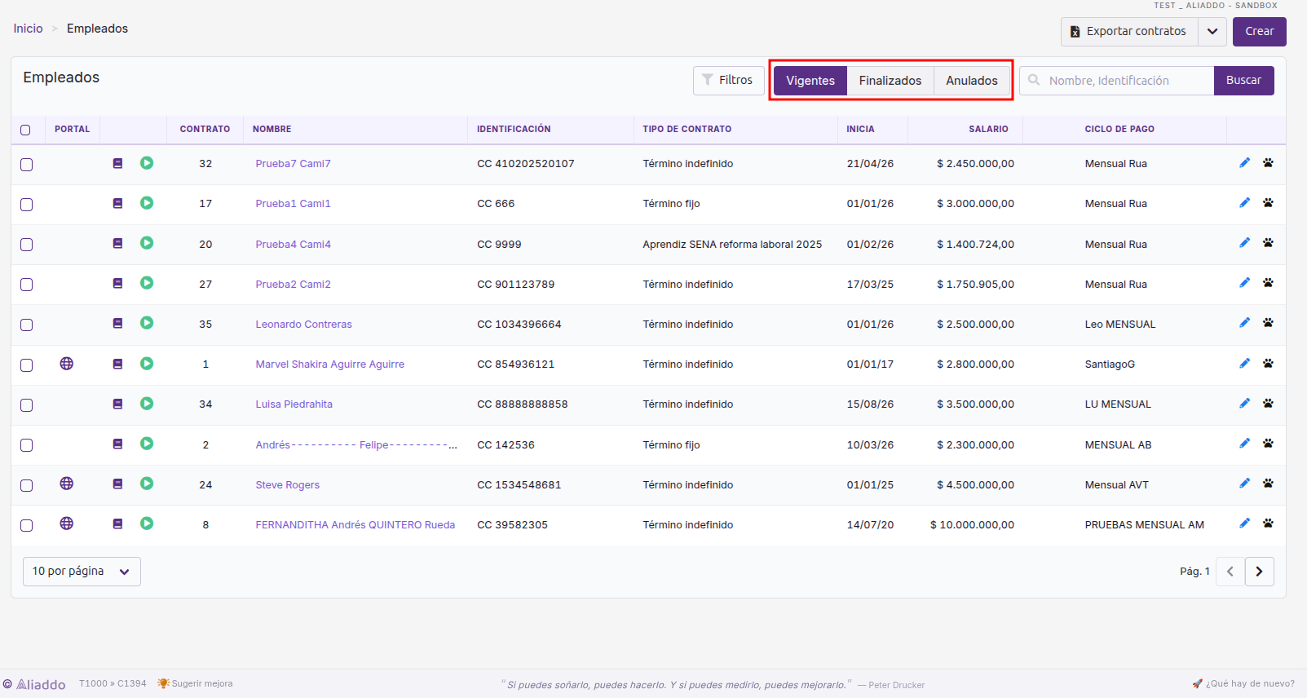Check the box for Steve Rogers row
This screenshot has width=1307, height=698.
26,485
